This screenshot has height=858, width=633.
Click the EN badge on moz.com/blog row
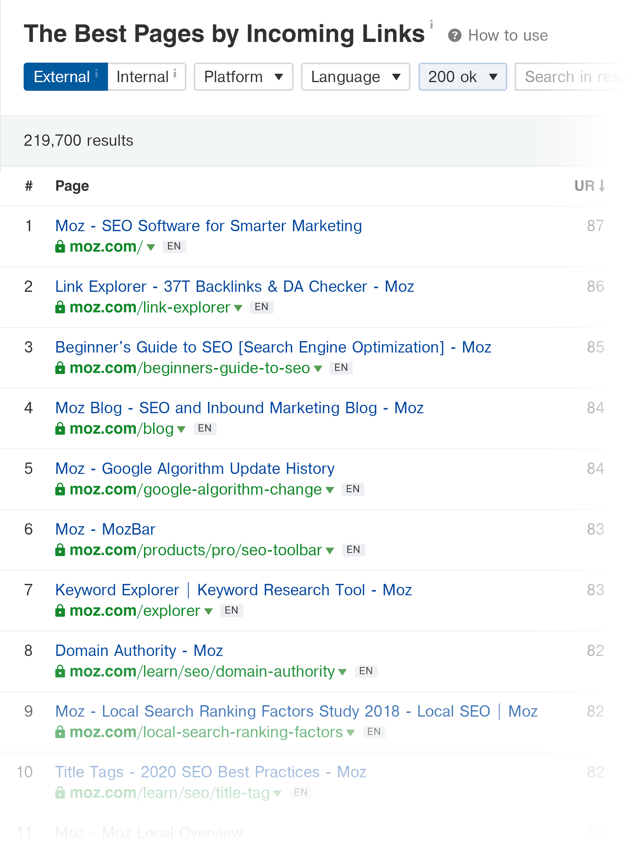(x=205, y=428)
